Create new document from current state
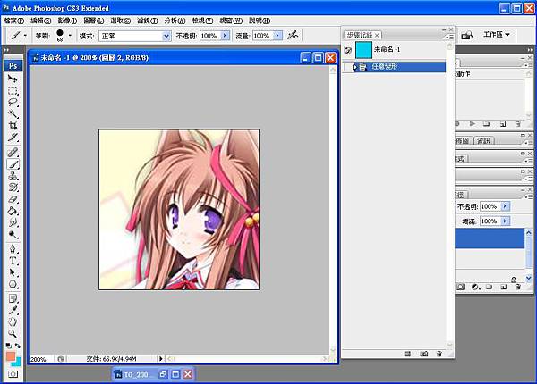This screenshot has height=384, width=537. click(407, 354)
